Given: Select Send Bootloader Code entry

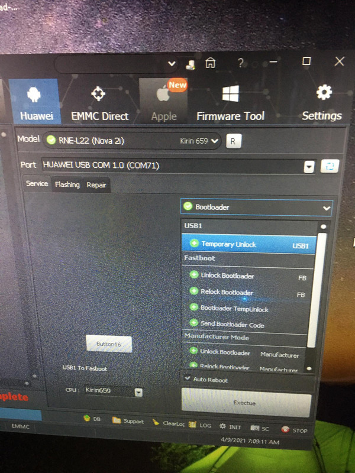Looking at the screenshot, I should (x=246, y=324).
